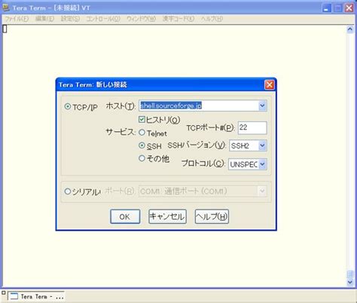Select the Telnet service radio button
This screenshot has height=303, width=357.
point(142,133)
